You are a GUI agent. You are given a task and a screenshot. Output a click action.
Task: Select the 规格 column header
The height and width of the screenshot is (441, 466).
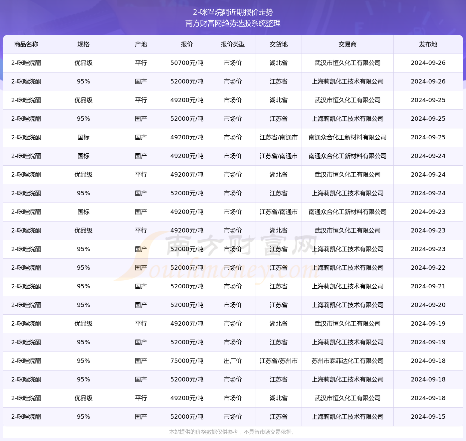point(83,44)
